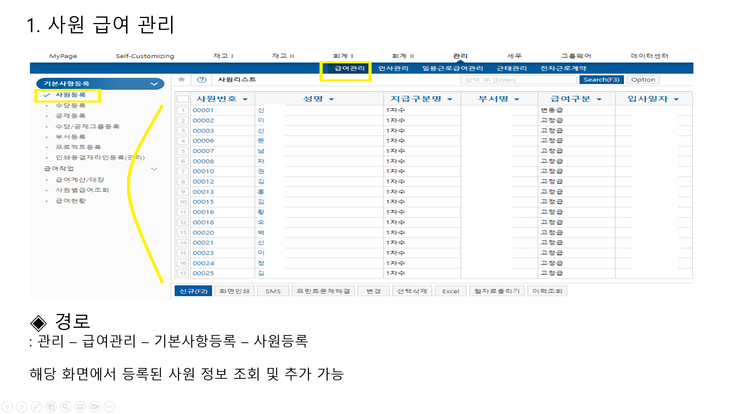Select row 5 checkbox for 00007
This screenshot has width=736, height=414.
183,151
